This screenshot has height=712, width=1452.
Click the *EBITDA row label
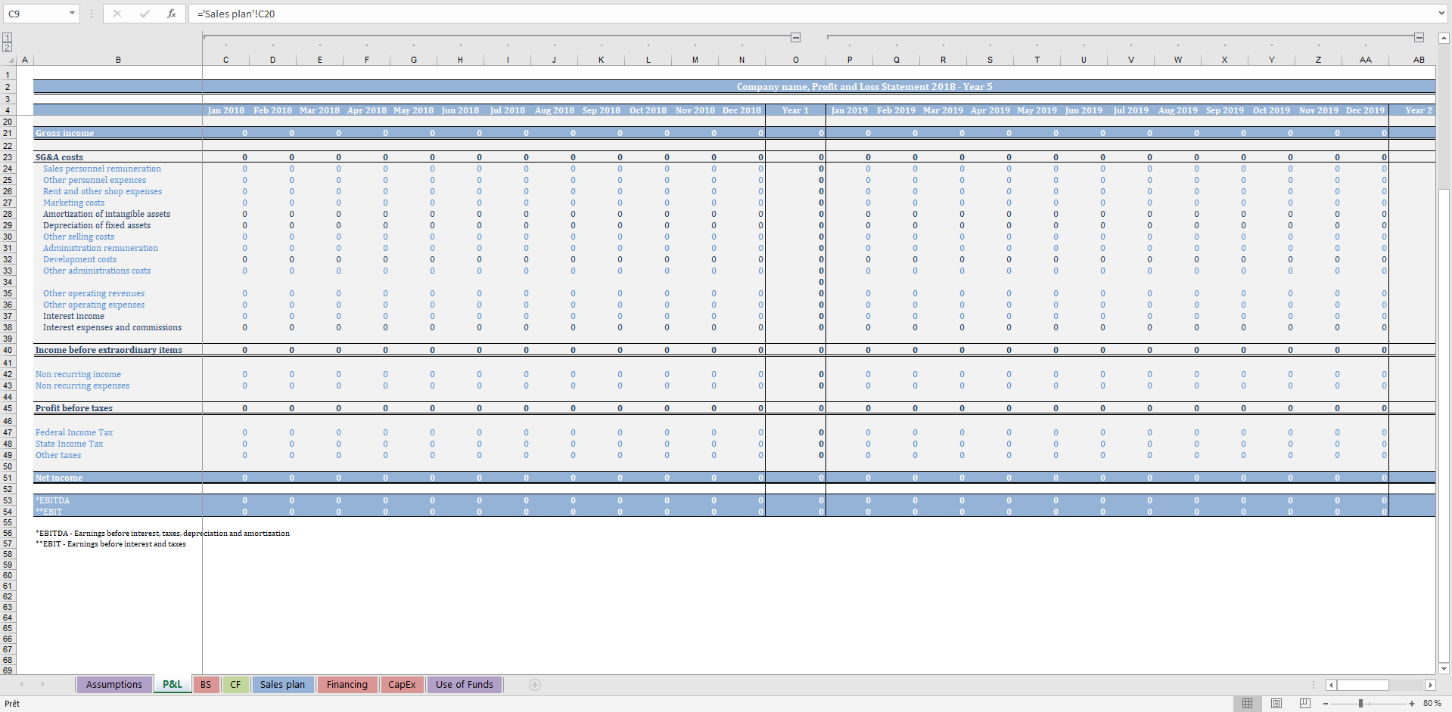52,500
